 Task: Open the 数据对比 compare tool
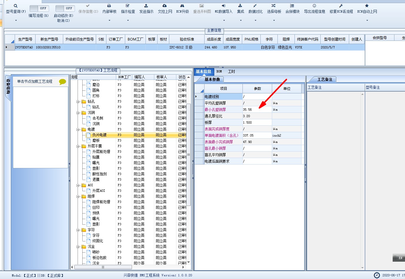tap(255, 9)
